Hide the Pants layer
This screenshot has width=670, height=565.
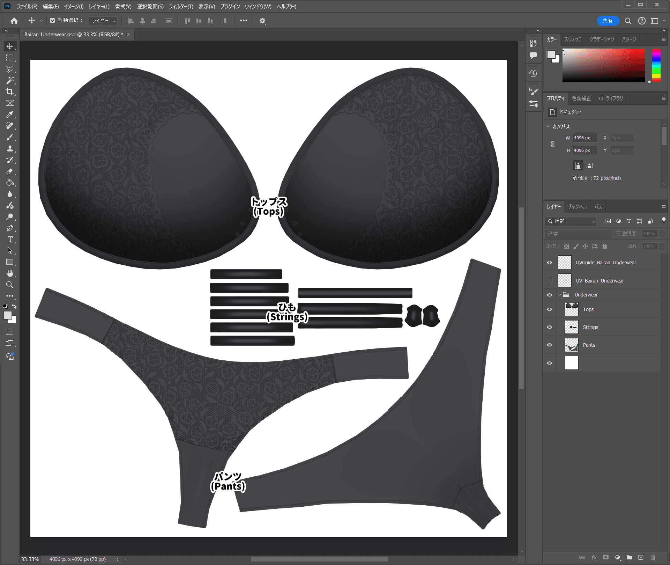[550, 345]
